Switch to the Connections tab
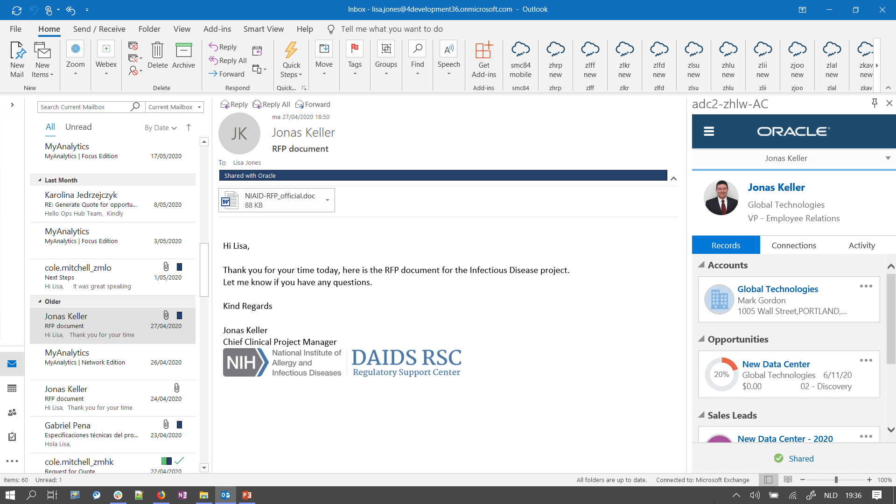896x504 pixels. pyautogui.click(x=793, y=245)
